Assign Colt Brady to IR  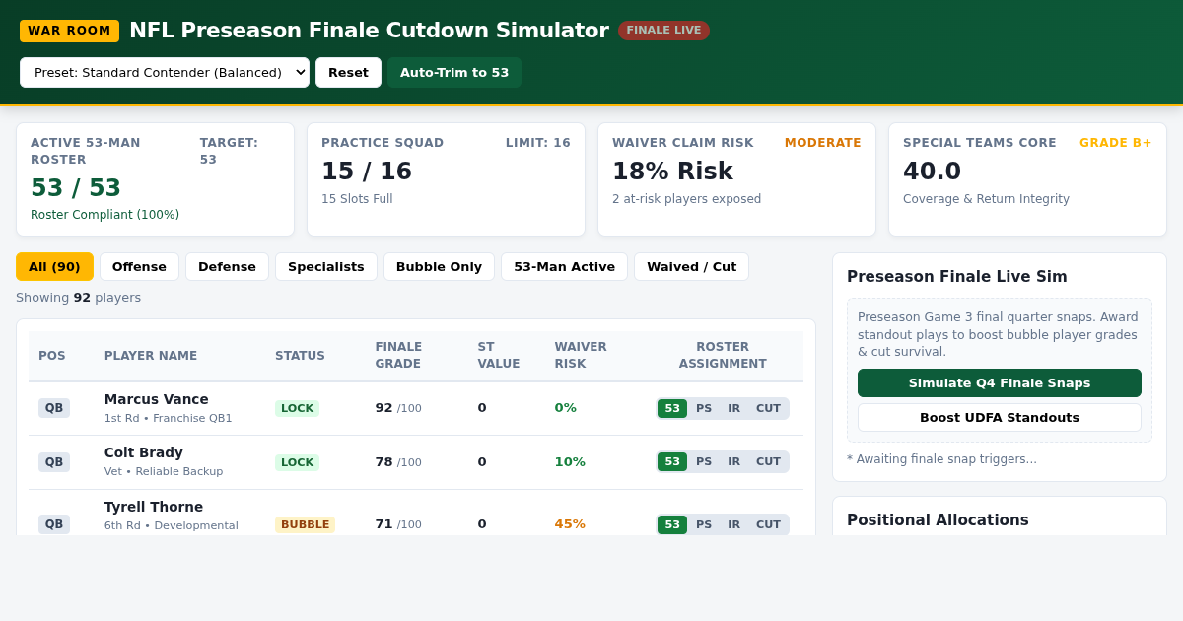(x=734, y=461)
